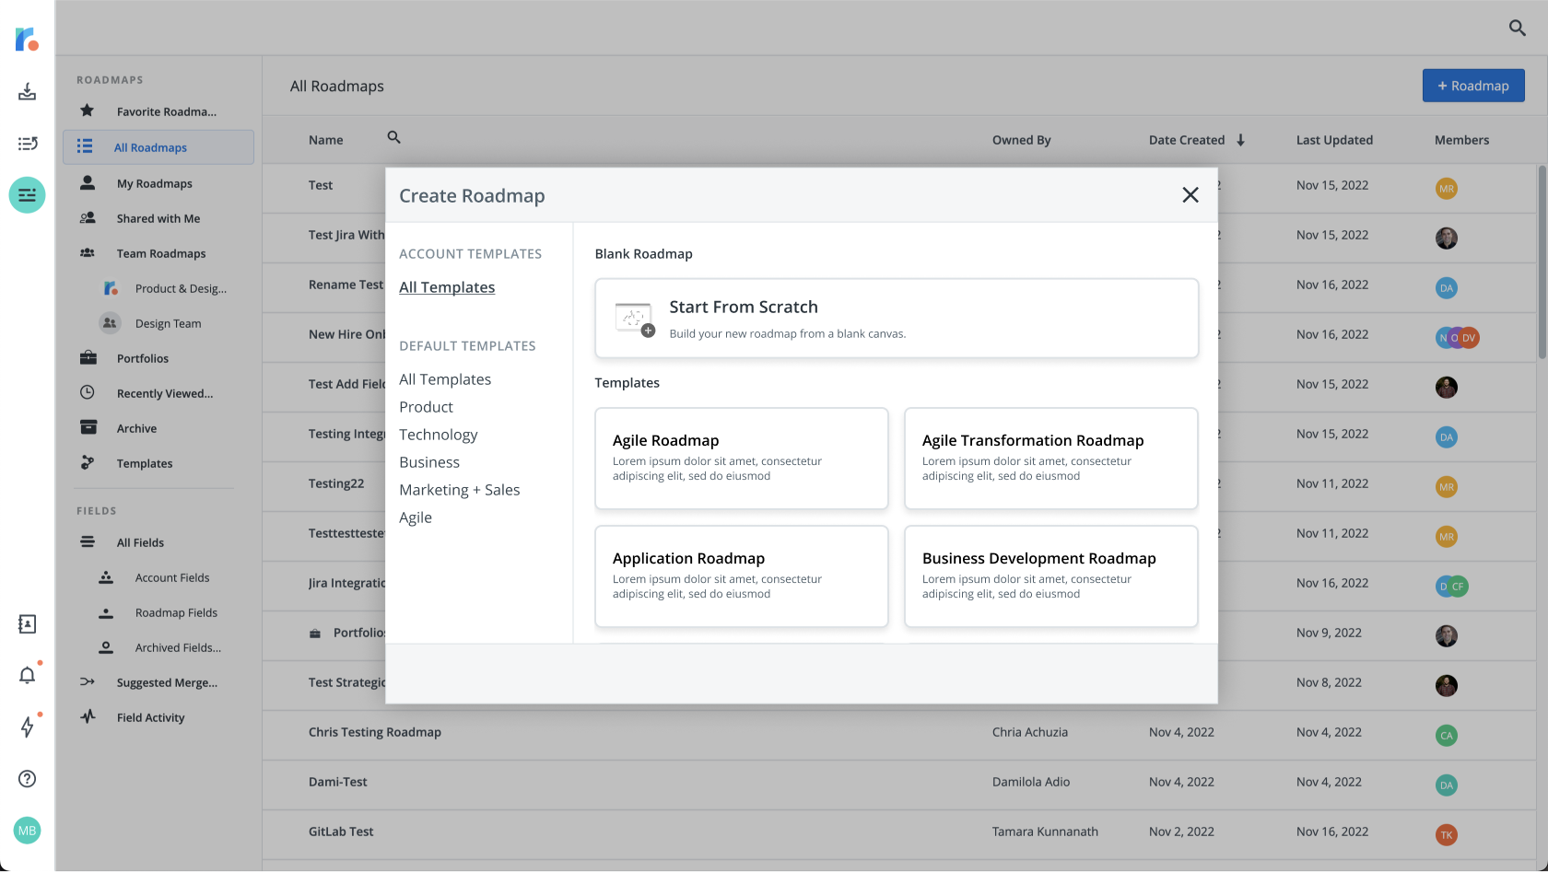Open notifications via the bell icon
Screen dimensions: 1548x872
coord(27,674)
